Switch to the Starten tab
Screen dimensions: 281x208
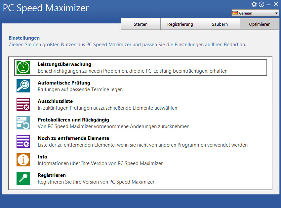(x=141, y=24)
